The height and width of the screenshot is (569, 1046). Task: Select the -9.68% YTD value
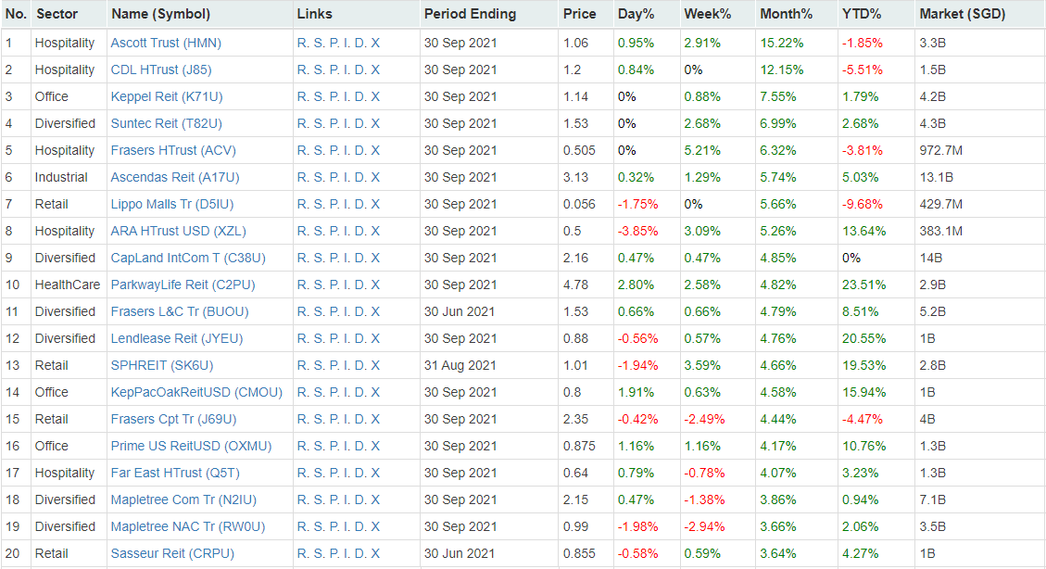point(862,204)
